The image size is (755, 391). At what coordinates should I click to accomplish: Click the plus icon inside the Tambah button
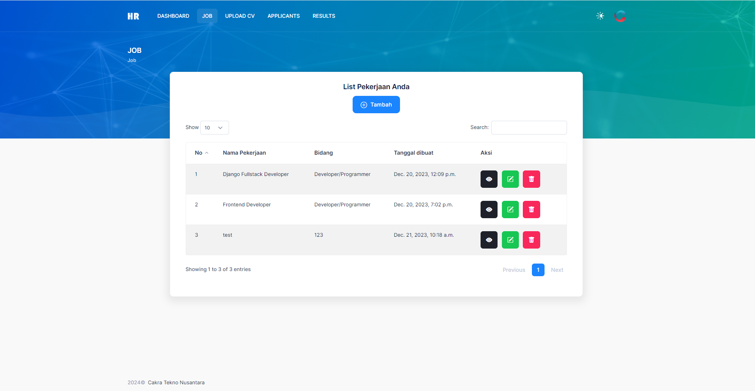point(363,105)
